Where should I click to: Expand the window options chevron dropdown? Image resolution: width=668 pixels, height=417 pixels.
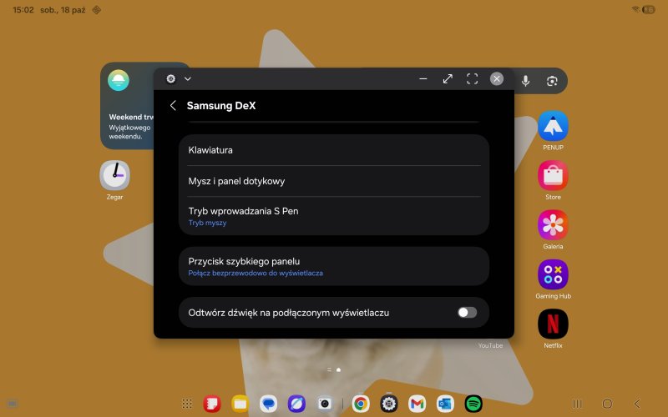188,79
